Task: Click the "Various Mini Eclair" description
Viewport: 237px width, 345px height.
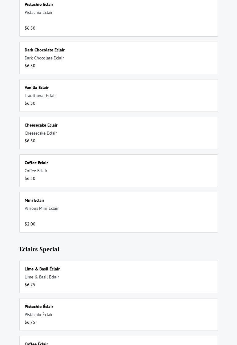Action: coord(42,208)
